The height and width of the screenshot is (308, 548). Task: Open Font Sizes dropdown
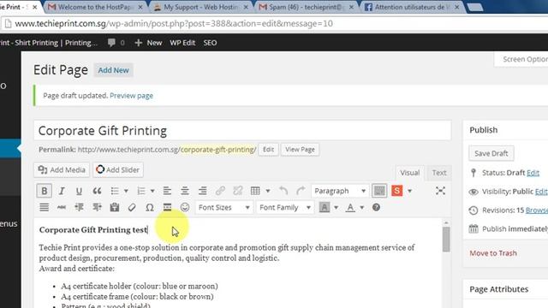tap(223, 207)
